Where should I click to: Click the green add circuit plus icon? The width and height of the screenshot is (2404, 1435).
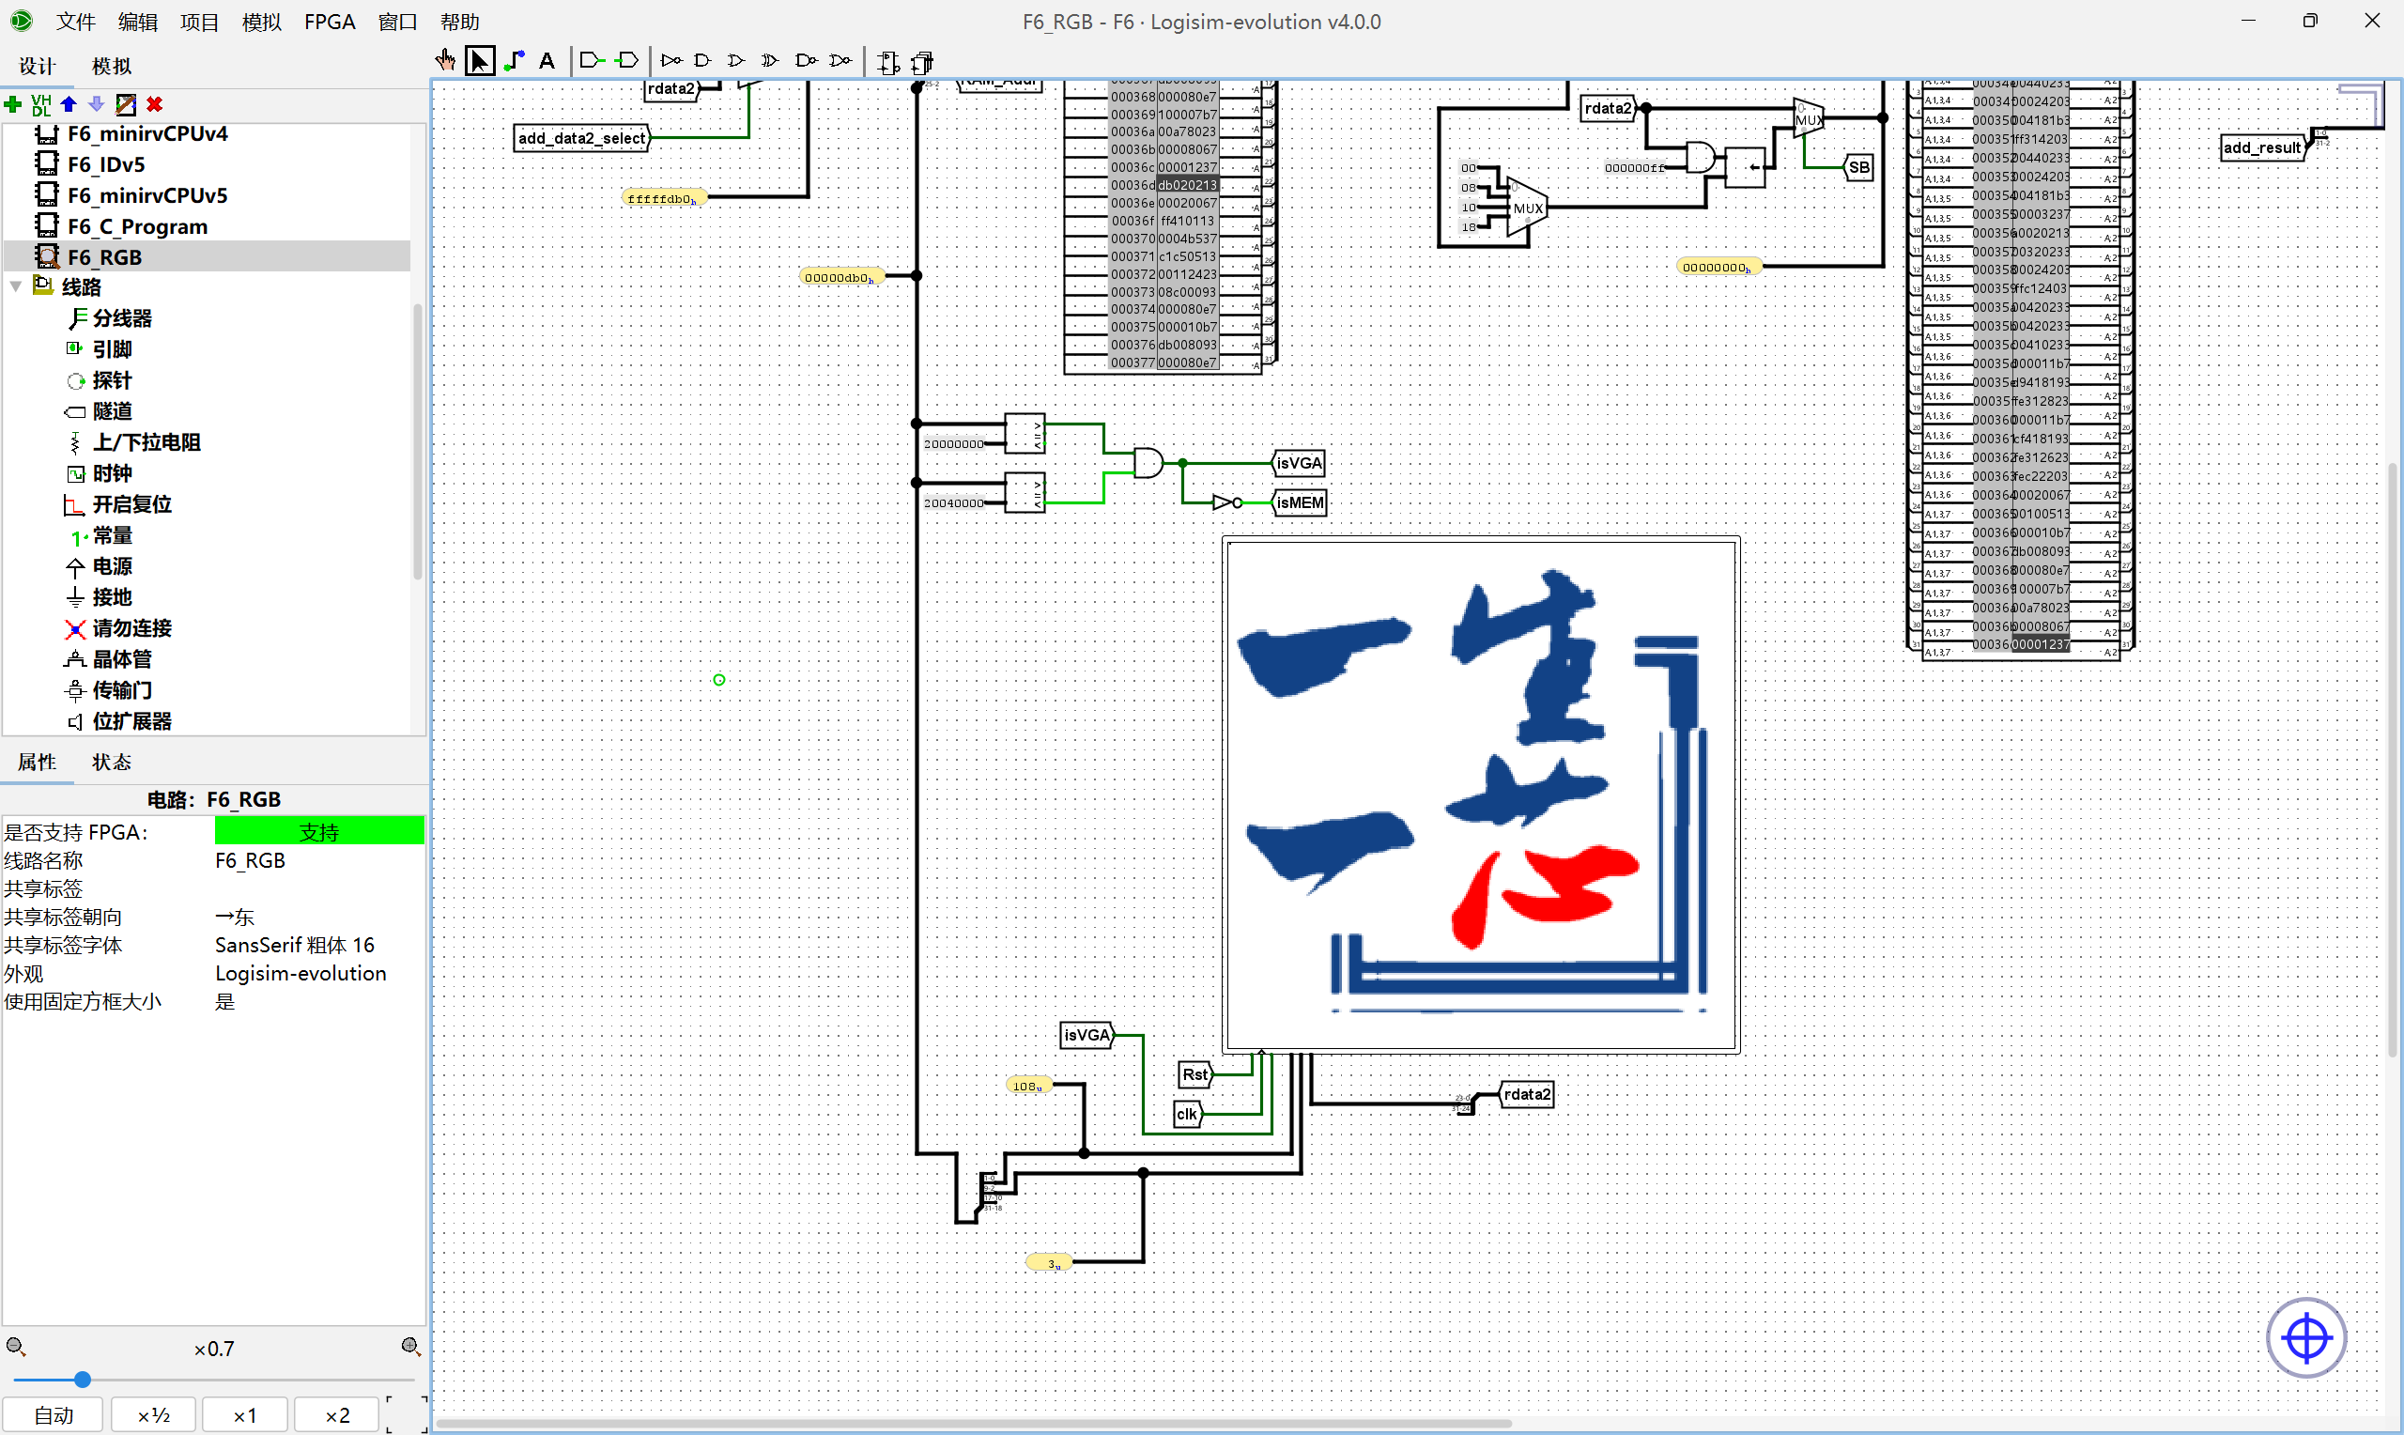tap(13, 104)
